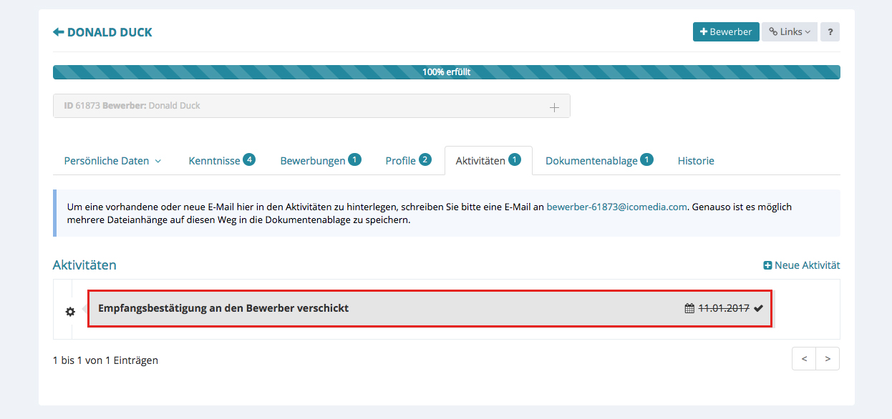Switch to the Historie tab
The width and height of the screenshot is (892, 419).
695,161
